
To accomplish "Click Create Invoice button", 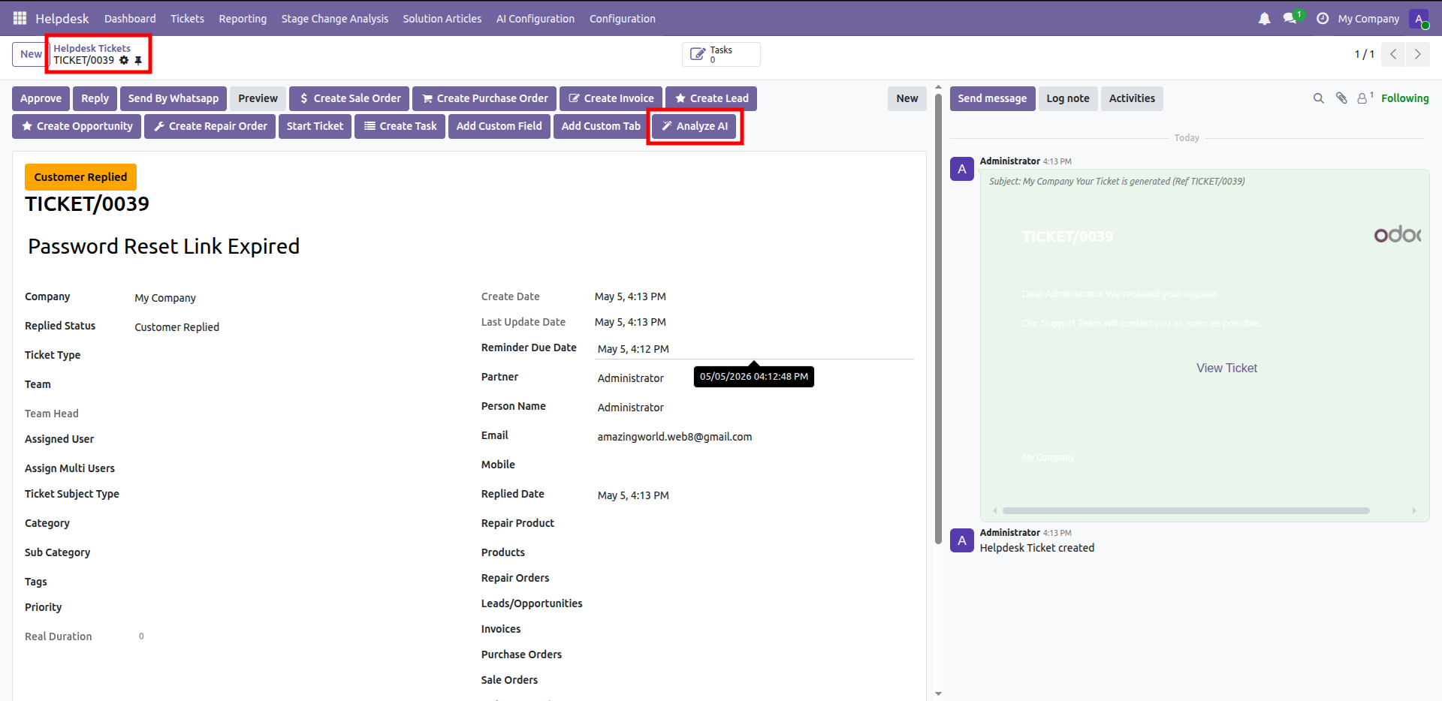I will click(x=611, y=98).
